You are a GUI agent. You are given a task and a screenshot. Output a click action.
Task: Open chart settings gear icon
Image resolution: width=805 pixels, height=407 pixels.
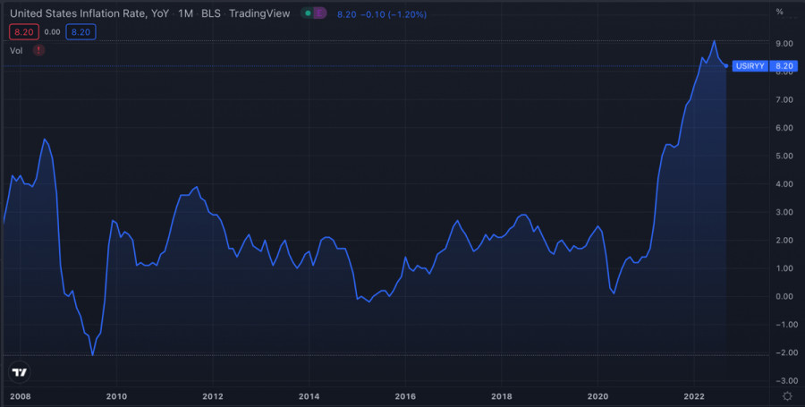point(786,395)
